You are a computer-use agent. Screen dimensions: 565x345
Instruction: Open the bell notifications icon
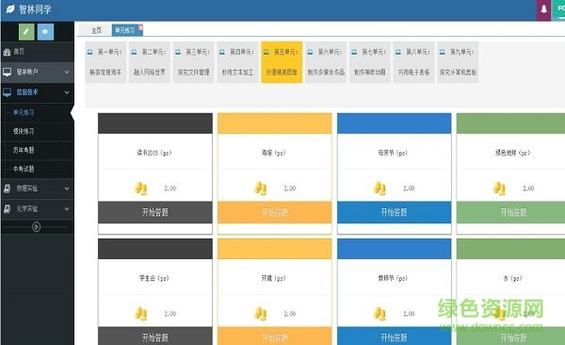tap(543, 9)
